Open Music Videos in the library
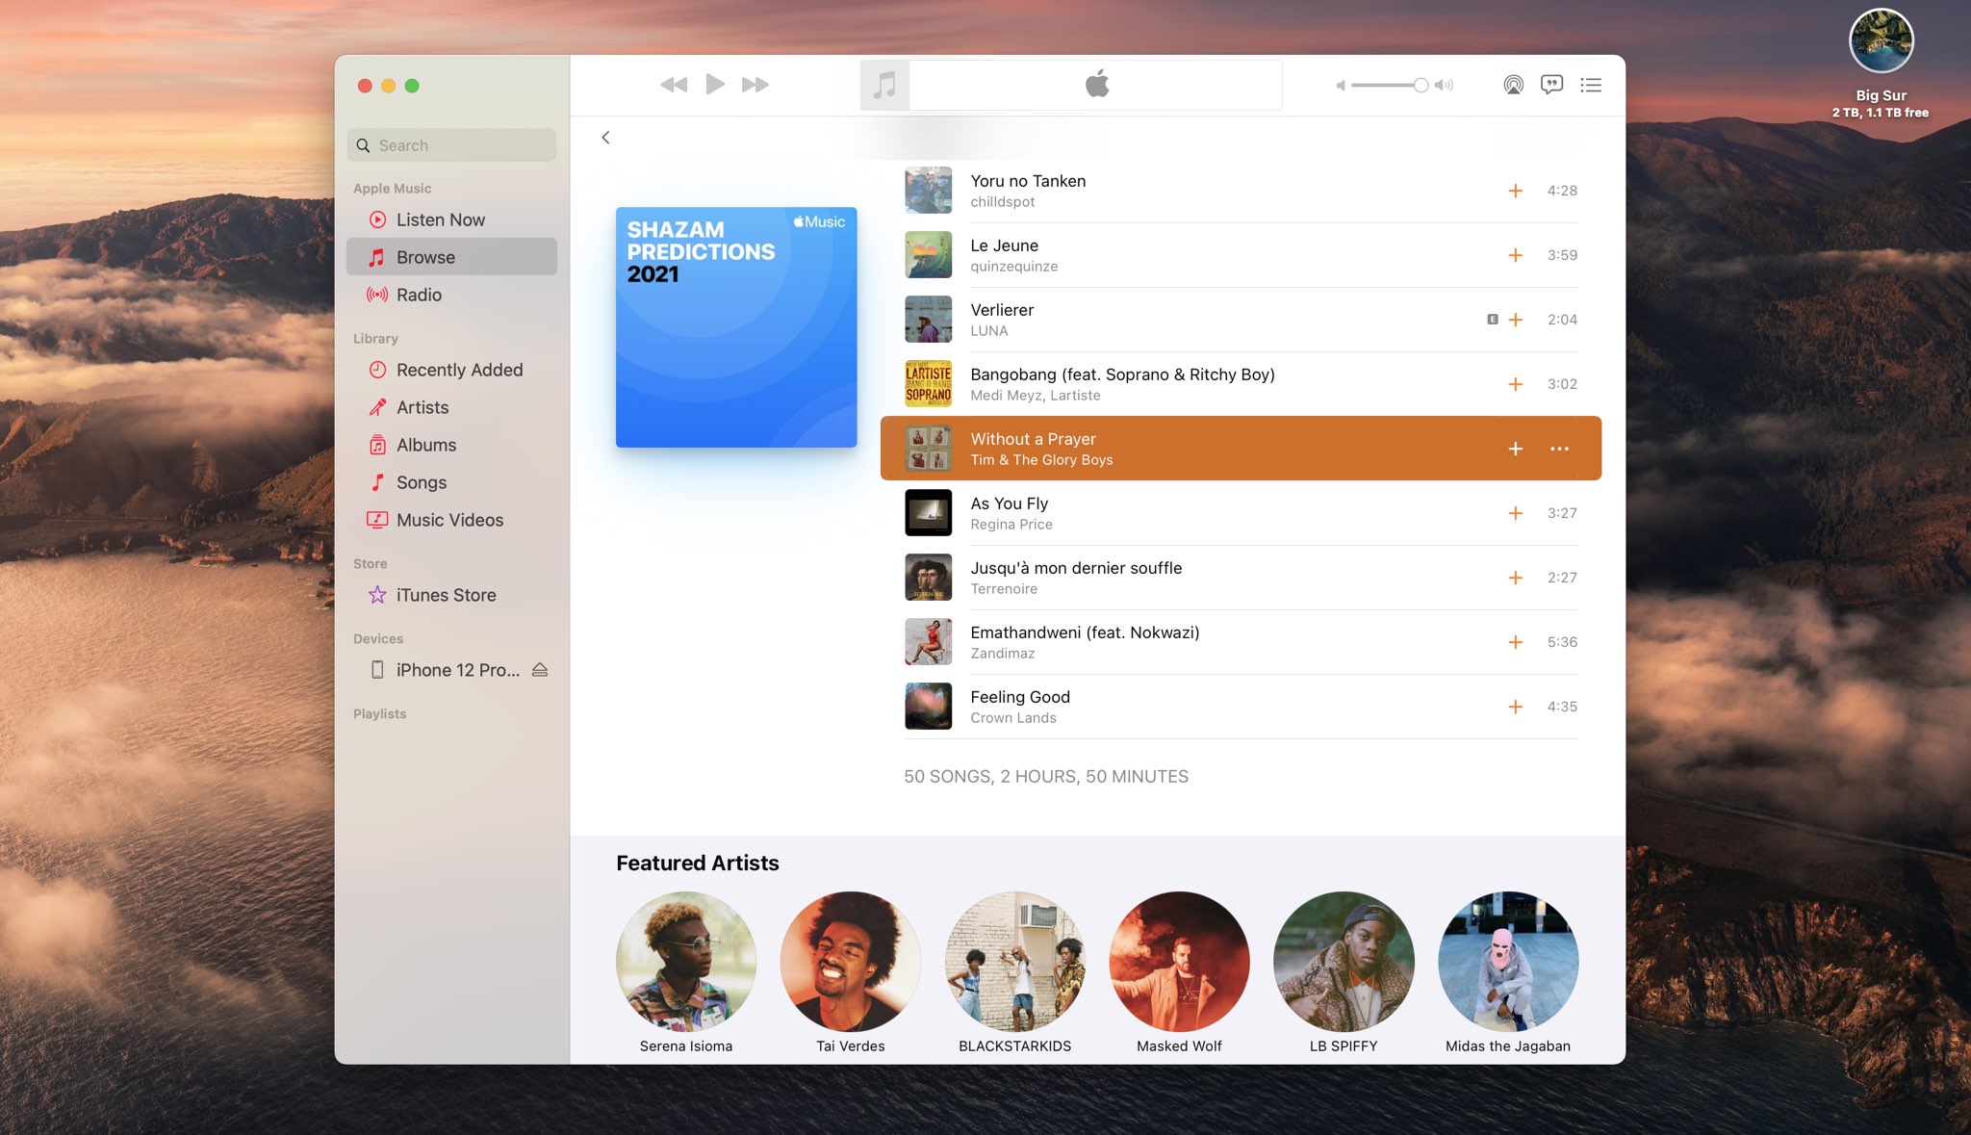 (x=451, y=520)
